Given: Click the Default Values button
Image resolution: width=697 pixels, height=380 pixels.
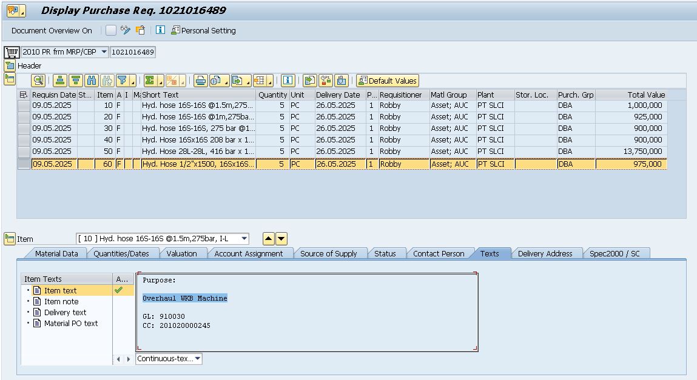Looking at the screenshot, I should tap(388, 81).
